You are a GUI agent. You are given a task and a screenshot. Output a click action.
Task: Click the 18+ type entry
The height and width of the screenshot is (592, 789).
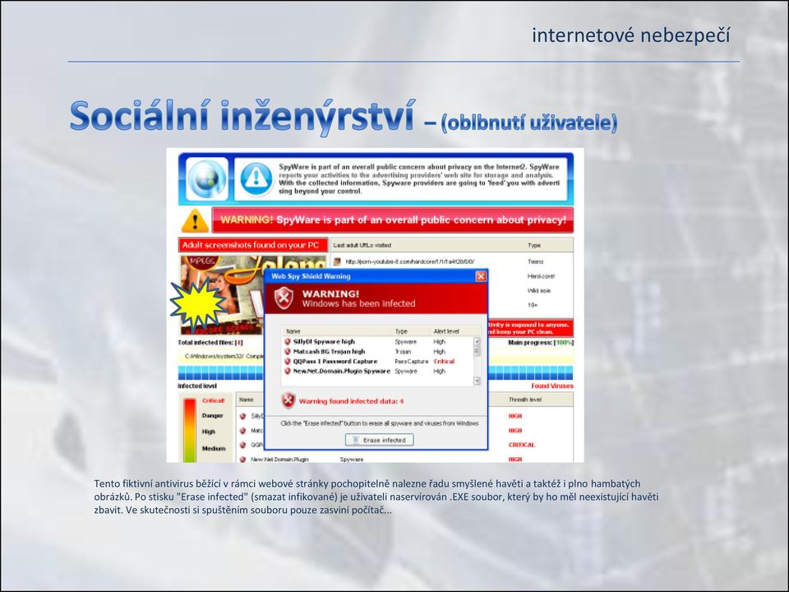click(x=533, y=305)
